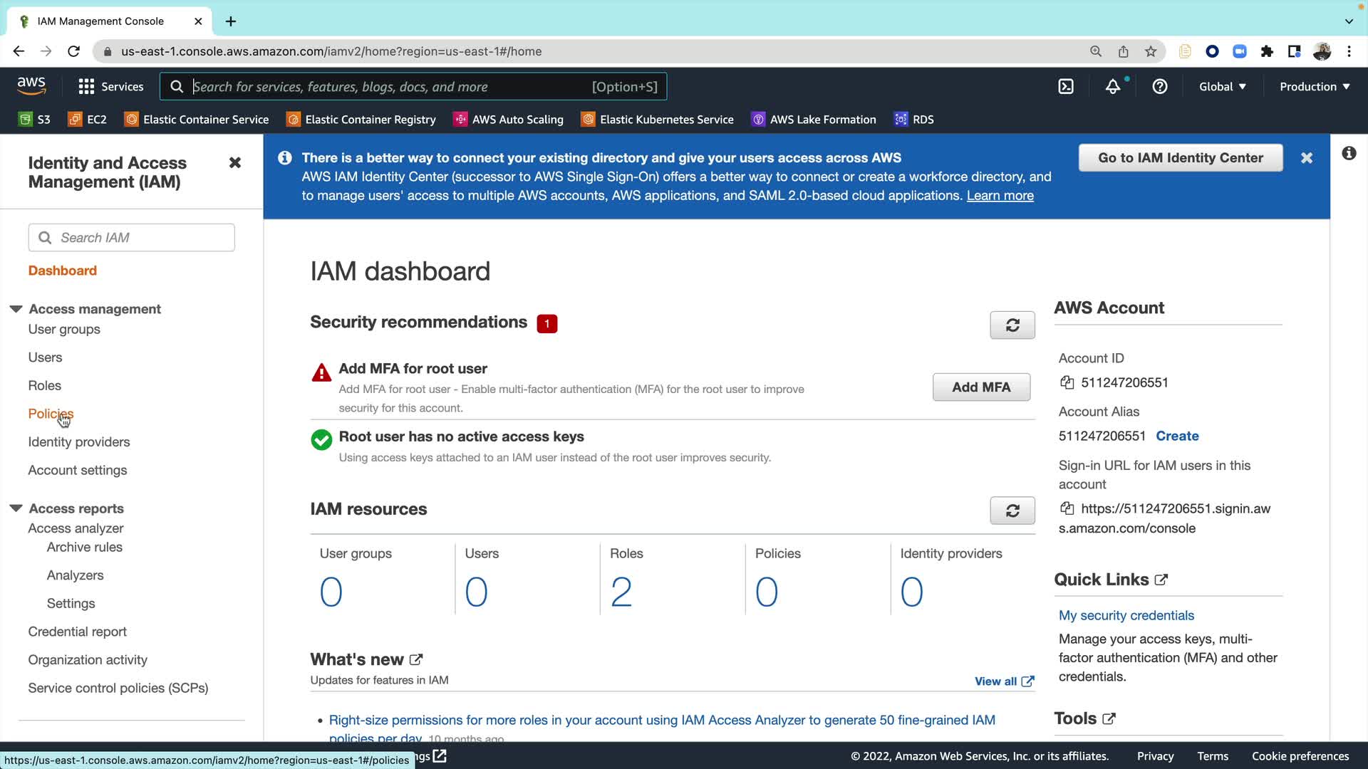Viewport: 1368px width, 769px height.
Task: Open the Production account dropdown
Action: pos(1314,87)
